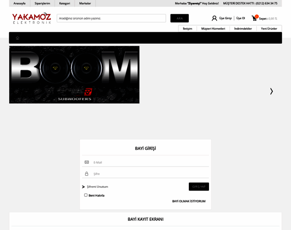Viewport: 291px width, 230px height.
Task: Click the envelope icon in the E-Mail field
Action: click(87, 162)
